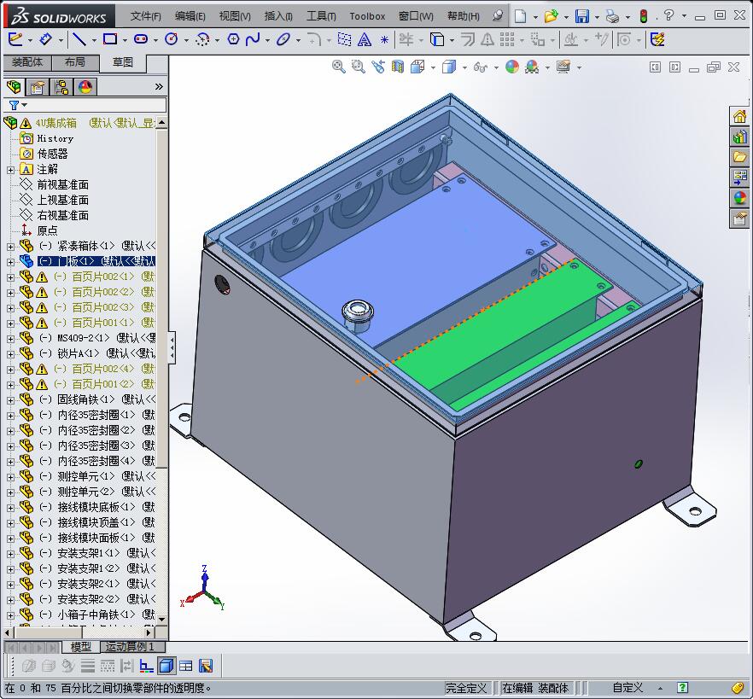753x699 pixels.
Task: Expand the 注解 folder
Action: click(10, 170)
